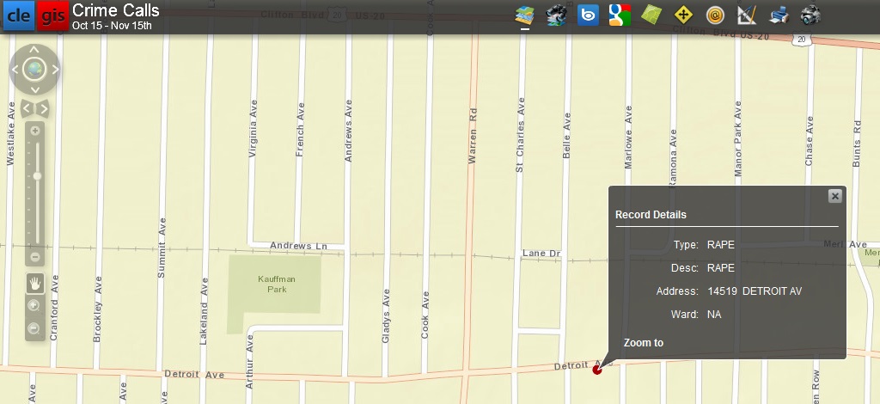880x404 pixels.
Task: Pan the map right with arrow
Action: point(56,70)
